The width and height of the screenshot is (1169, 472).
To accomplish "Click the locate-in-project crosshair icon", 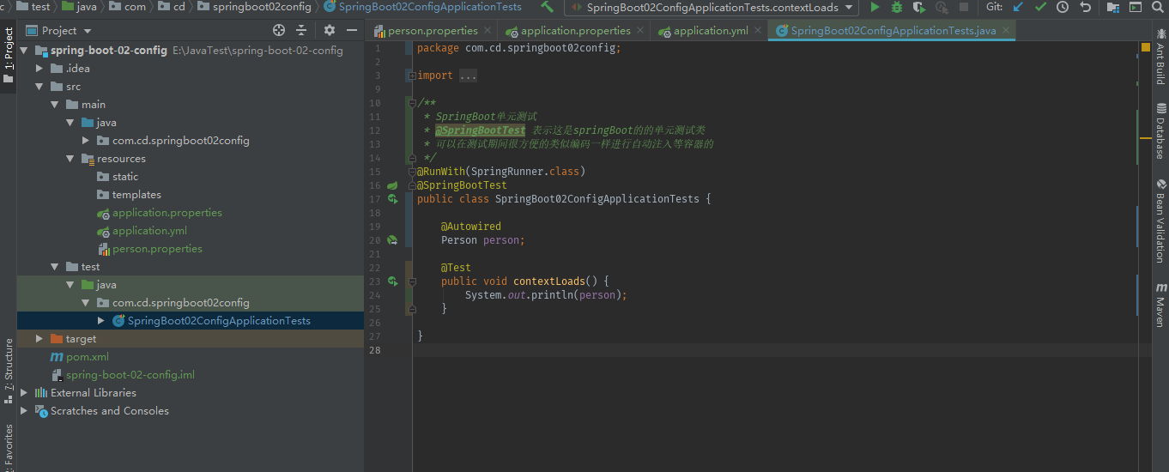I will click(279, 30).
